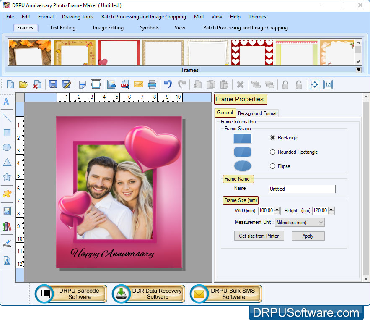
Task: Click the close document red X icon
Action: pyautogui.click(x=37, y=84)
